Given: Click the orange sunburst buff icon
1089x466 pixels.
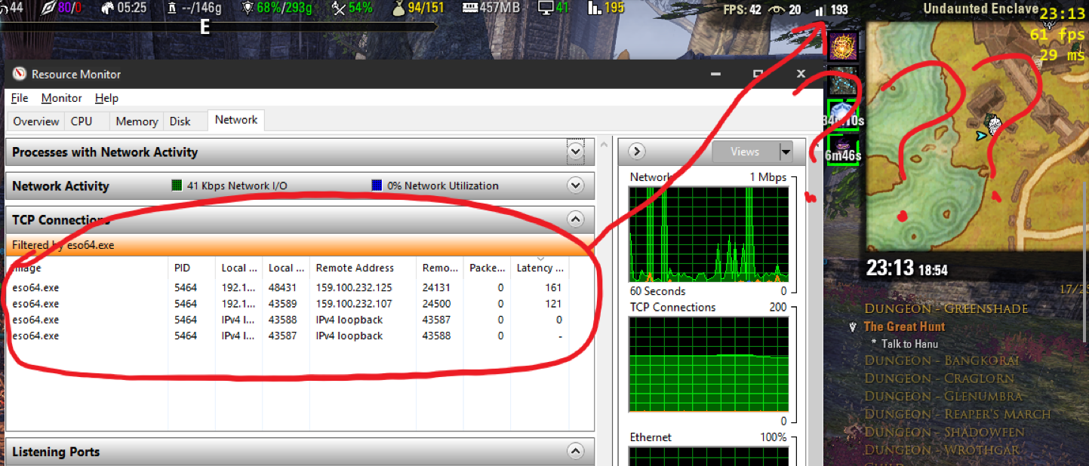Looking at the screenshot, I should coord(843,47).
